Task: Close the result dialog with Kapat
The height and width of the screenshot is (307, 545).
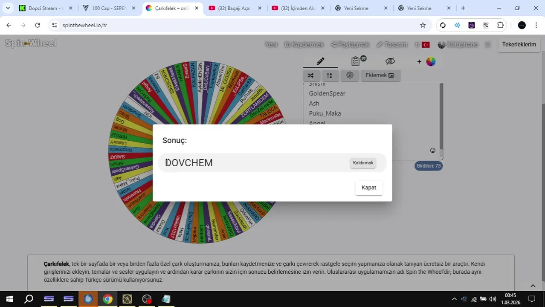Action: click(368, 188)
